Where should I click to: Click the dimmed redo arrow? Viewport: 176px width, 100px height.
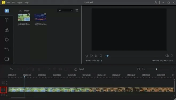click(x=18, y=69)
